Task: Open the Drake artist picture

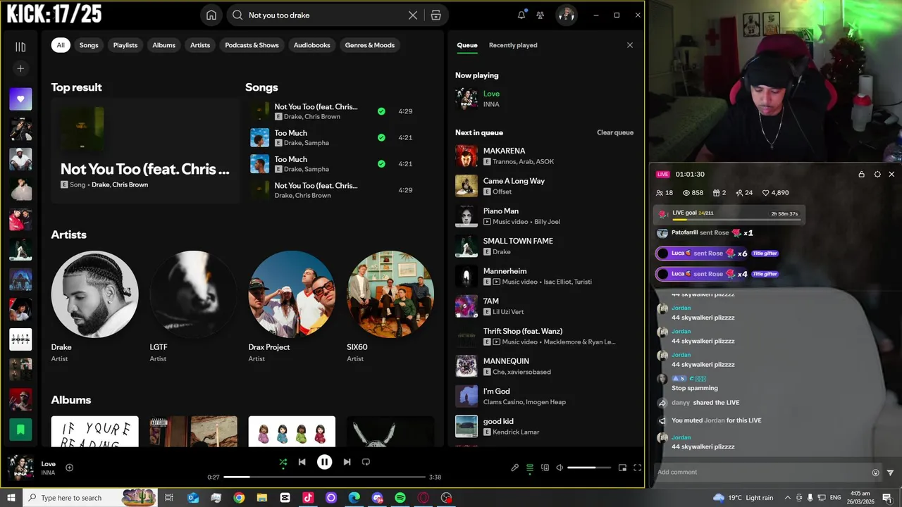Action: (x=94, y=294)
